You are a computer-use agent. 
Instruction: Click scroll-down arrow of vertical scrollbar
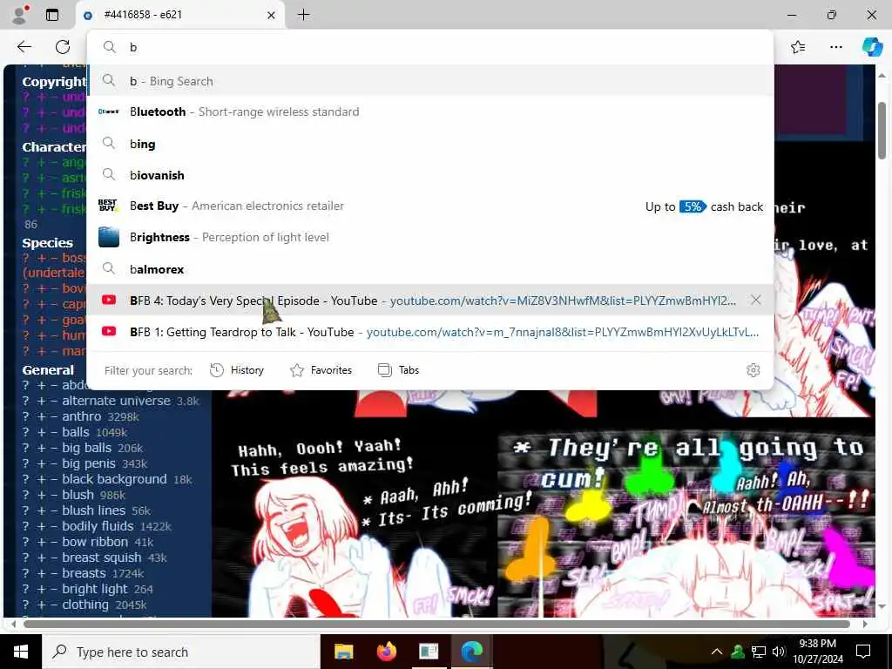click(x=882, y=606)
